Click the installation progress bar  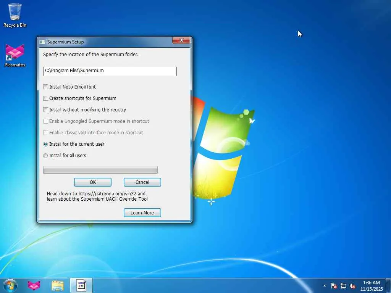click(x=100, y=170)
